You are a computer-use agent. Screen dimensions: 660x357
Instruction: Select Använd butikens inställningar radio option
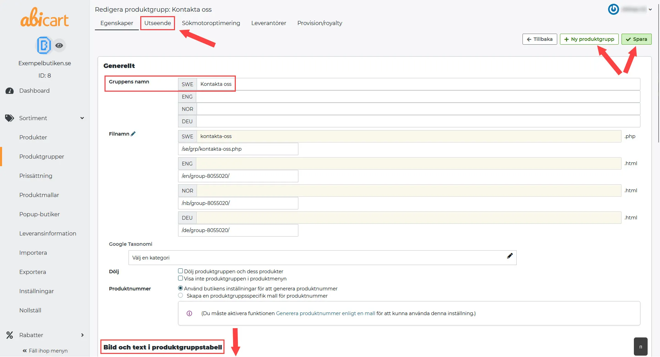click(x=180, y=288)
